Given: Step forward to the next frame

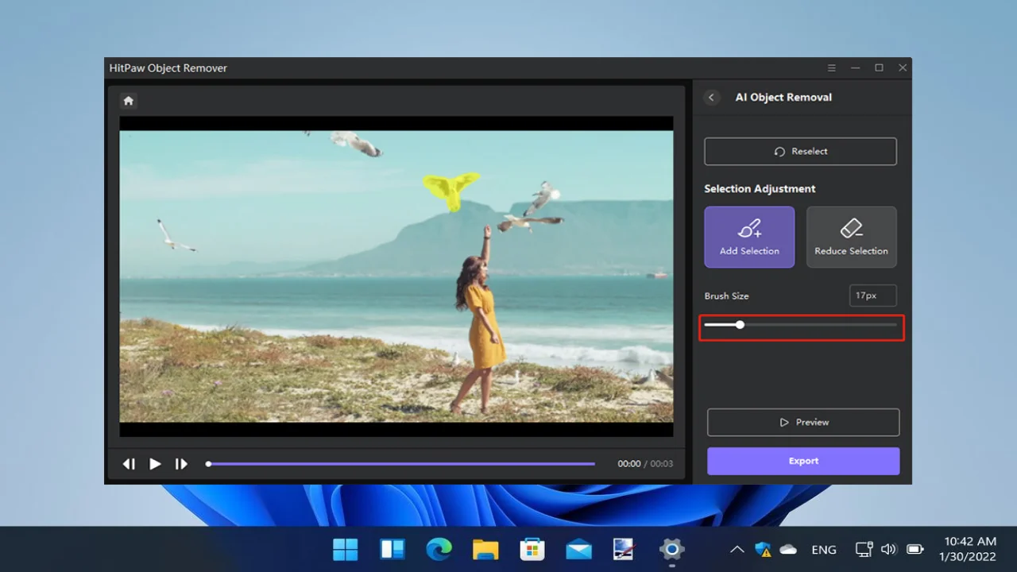Looking at the screenshot, I should click(181, 464).
